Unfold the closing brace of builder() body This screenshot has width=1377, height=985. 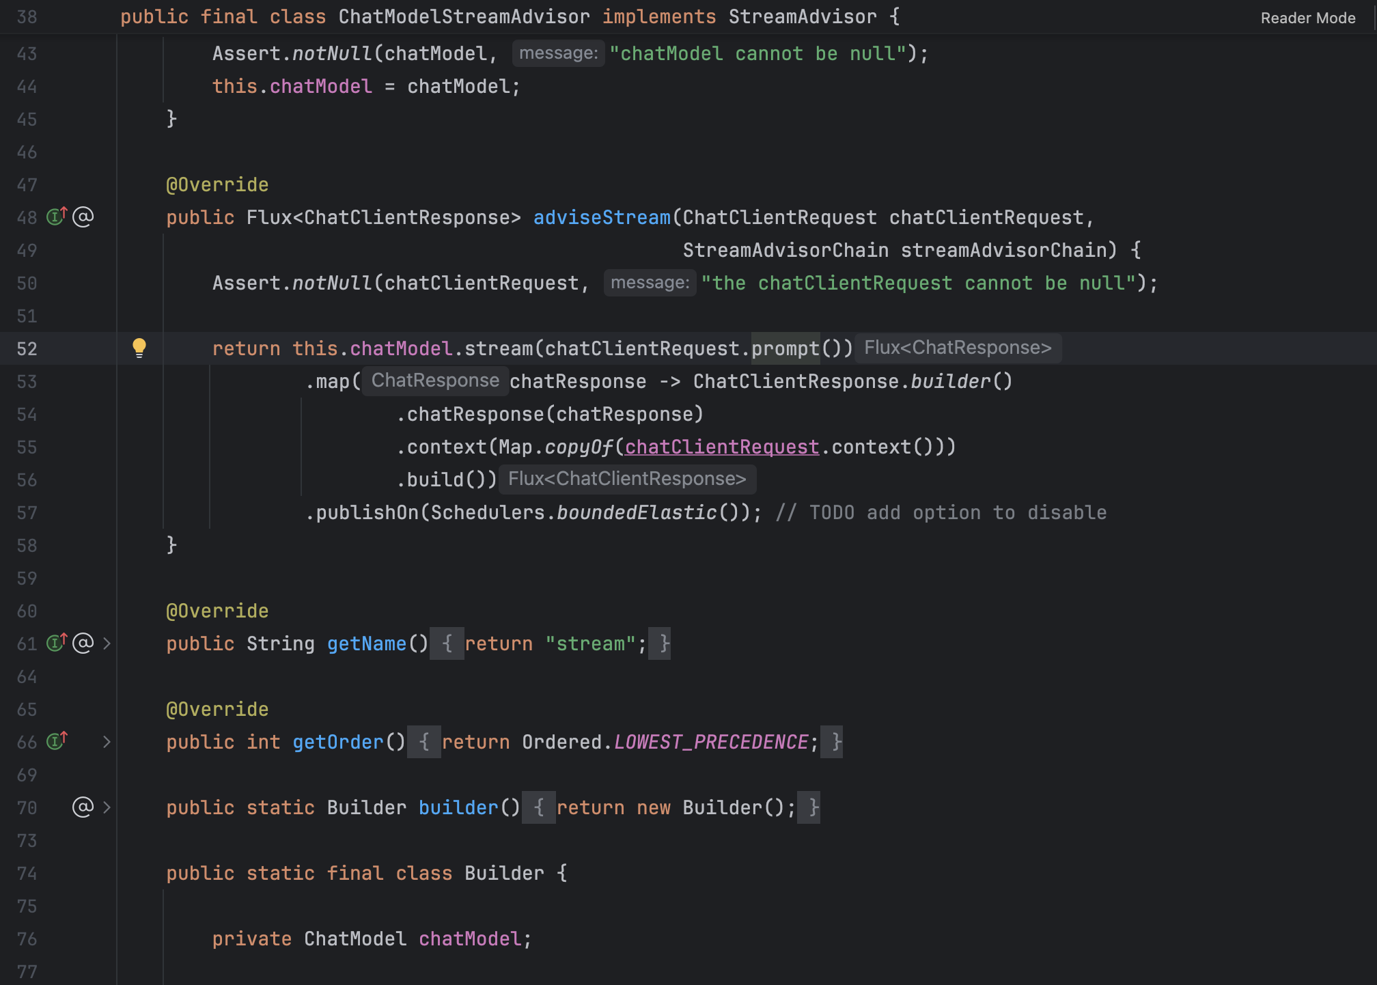pyautogui.click(x=809, y=807)
